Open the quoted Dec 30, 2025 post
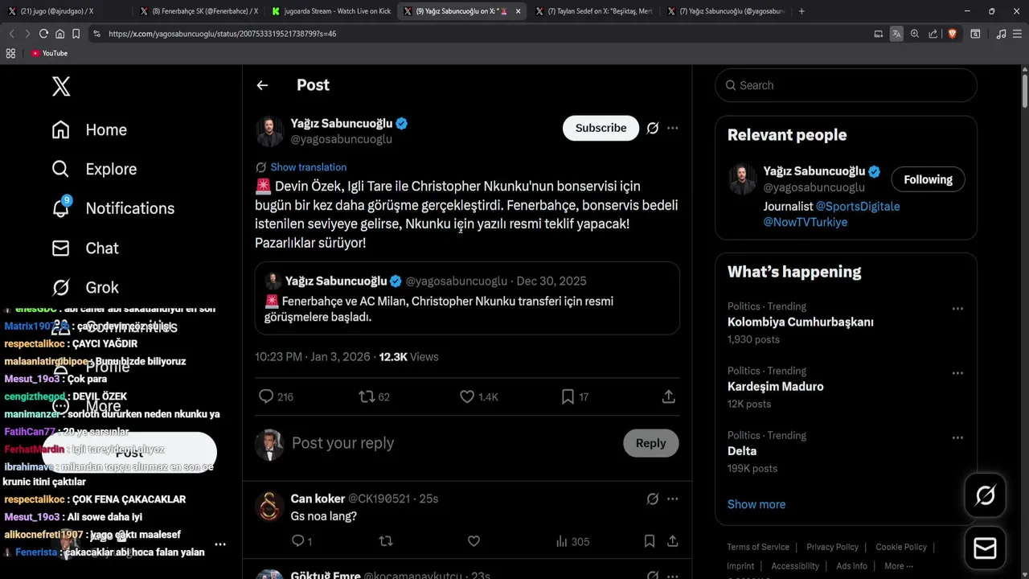1029x579 pixels. 467,298
